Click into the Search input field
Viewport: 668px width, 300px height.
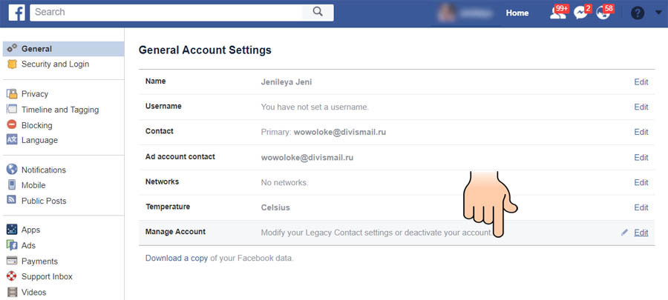point(166,13)
